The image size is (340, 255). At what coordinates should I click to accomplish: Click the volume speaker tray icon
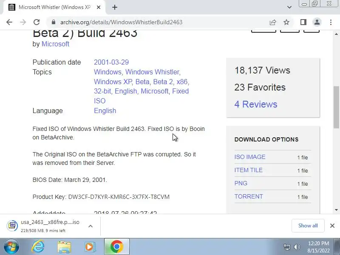pos(297,247)
